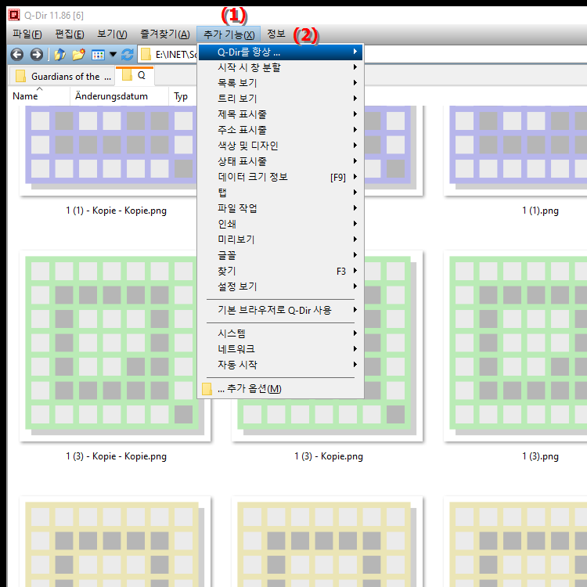Screen dimensions: 587x587
Task: Expand the 색상 및 디자인 submenu
Action: [280, 146]
